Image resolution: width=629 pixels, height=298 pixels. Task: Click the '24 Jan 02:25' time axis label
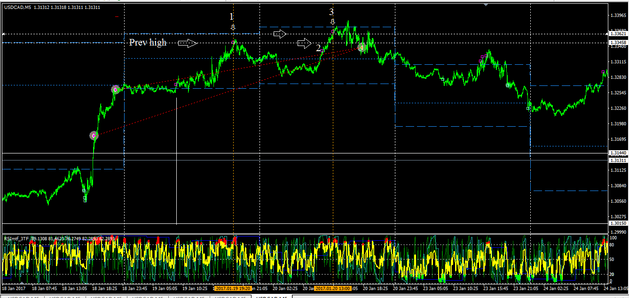(x=557, y=288)
